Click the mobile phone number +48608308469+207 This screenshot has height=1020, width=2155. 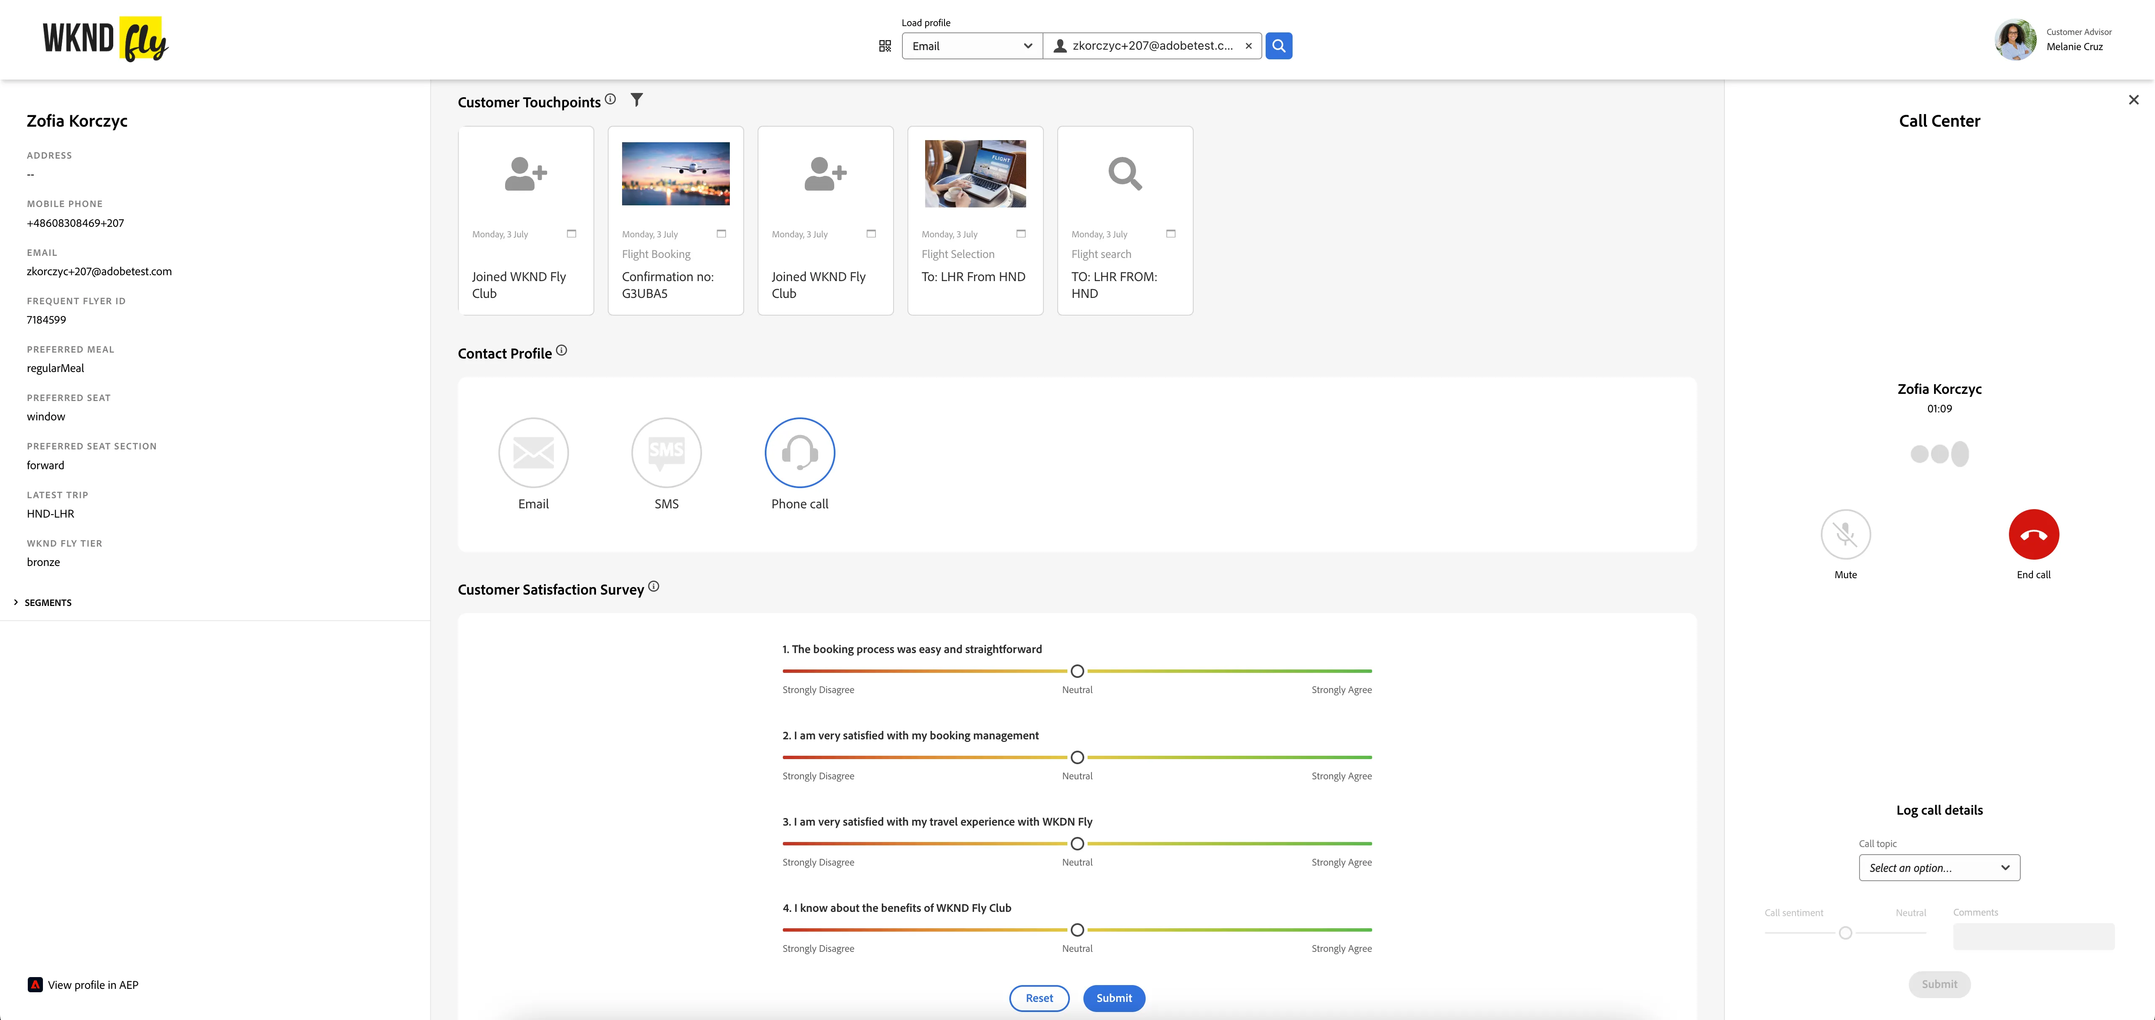[x=75, y=223]
